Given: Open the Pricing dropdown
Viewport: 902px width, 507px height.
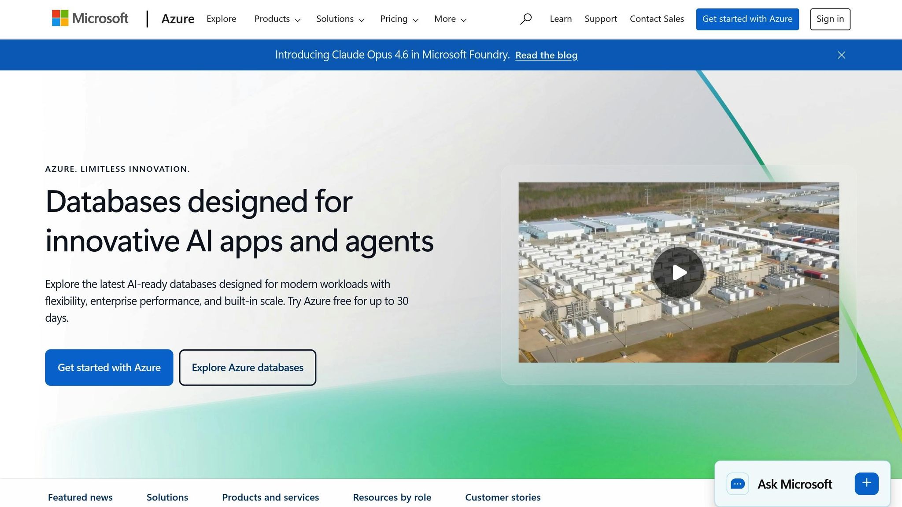Looking at the screenshot, I should [x=399, y=19].
